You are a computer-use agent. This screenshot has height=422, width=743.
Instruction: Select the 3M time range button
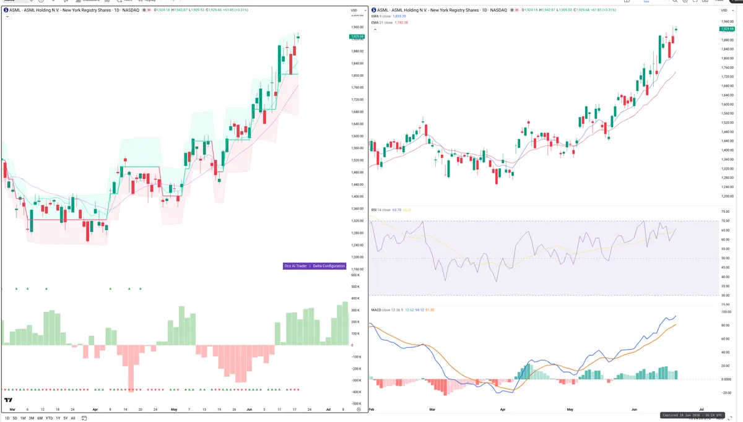(32, 418)
